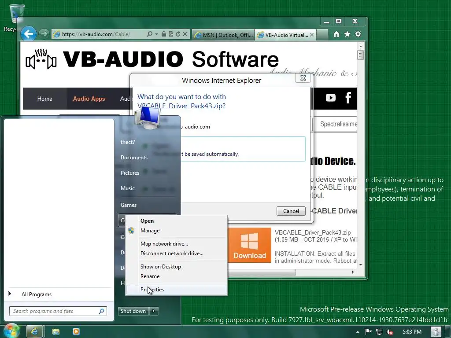Click the user computer picture in Start menu
This screenshot has height=338, width=451.
[x=147, y=118]
